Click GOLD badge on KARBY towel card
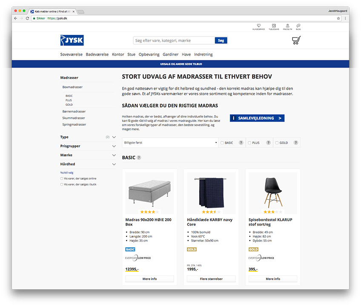Viewport: 361px width, 305px height. coord(192,249)
